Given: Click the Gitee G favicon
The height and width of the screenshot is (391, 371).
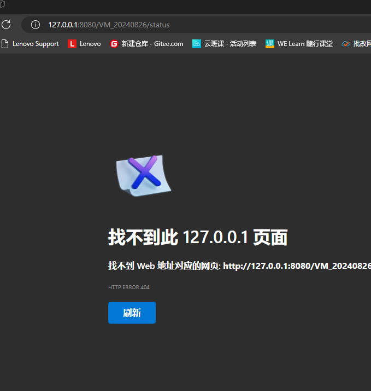Looking at the screenshot, I should click(x=114, y=44).
